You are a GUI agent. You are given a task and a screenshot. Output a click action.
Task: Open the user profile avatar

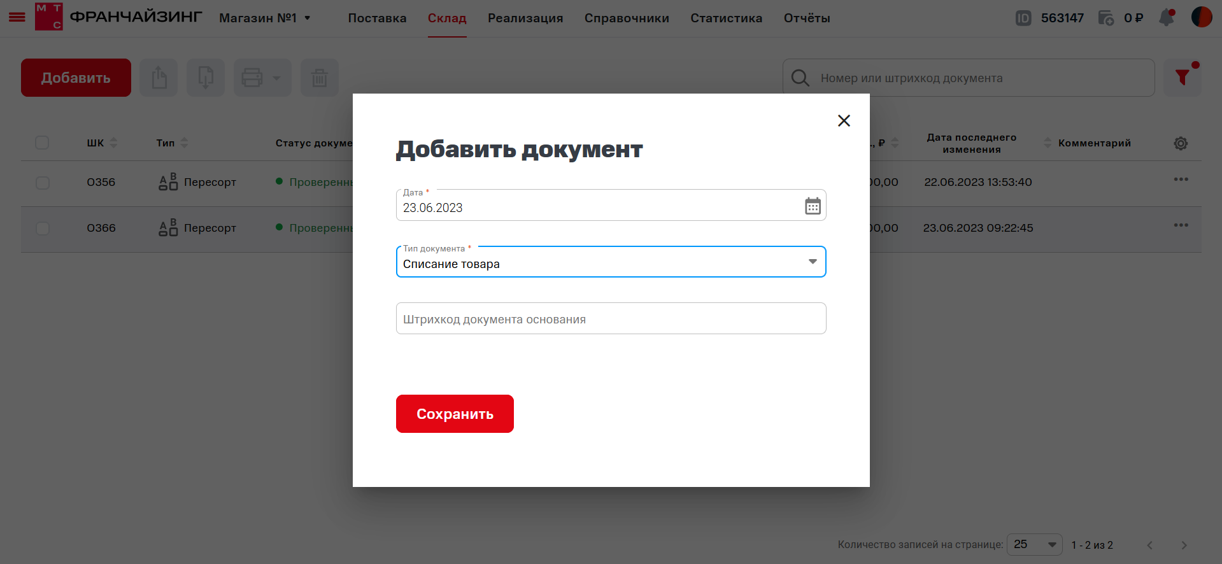click(x=1202, y=17)
